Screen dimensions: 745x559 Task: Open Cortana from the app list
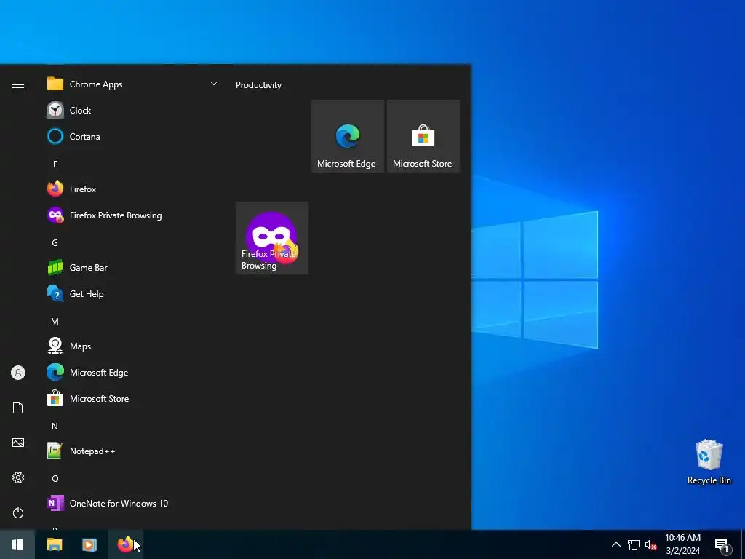click(x=132, y=136)
